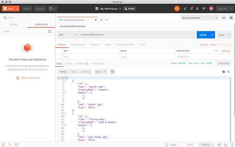
Task: Open the Test Results tab
Action: [x=98, y=64]
